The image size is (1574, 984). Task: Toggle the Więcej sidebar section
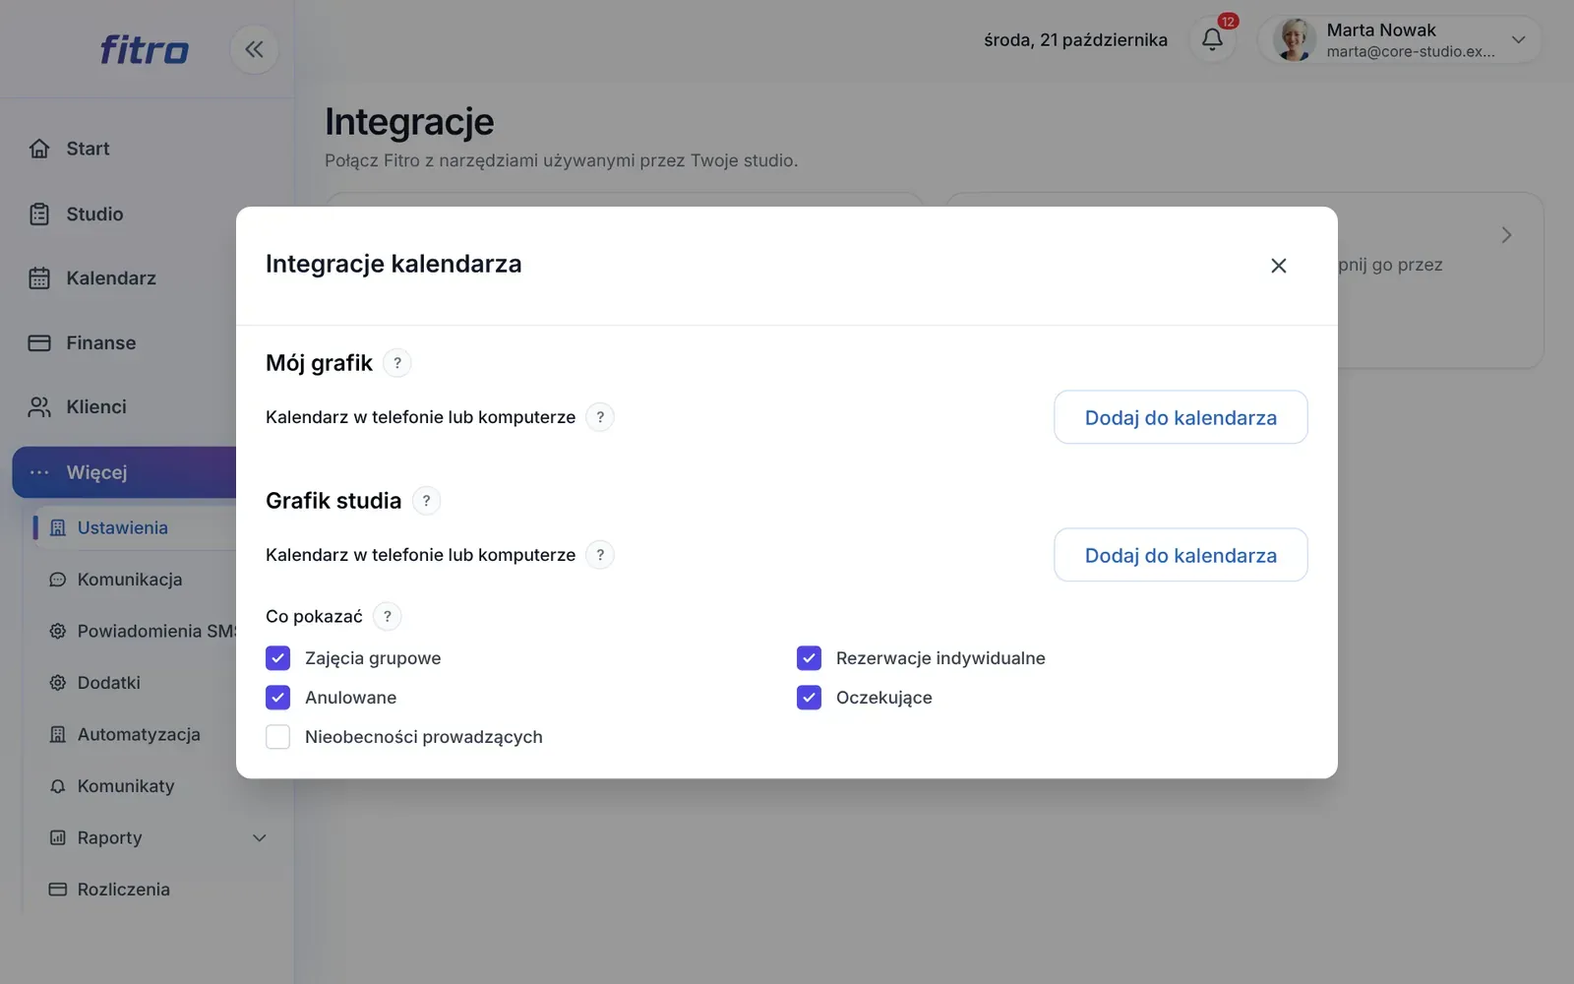point(125,472)
